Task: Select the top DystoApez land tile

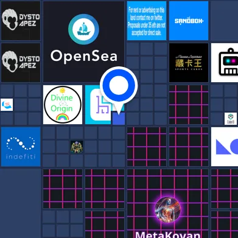Action: point(21,21)
